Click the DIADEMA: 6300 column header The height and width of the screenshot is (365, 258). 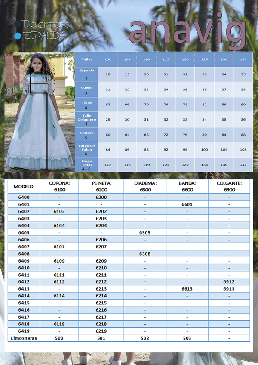(x=145, y=186)
